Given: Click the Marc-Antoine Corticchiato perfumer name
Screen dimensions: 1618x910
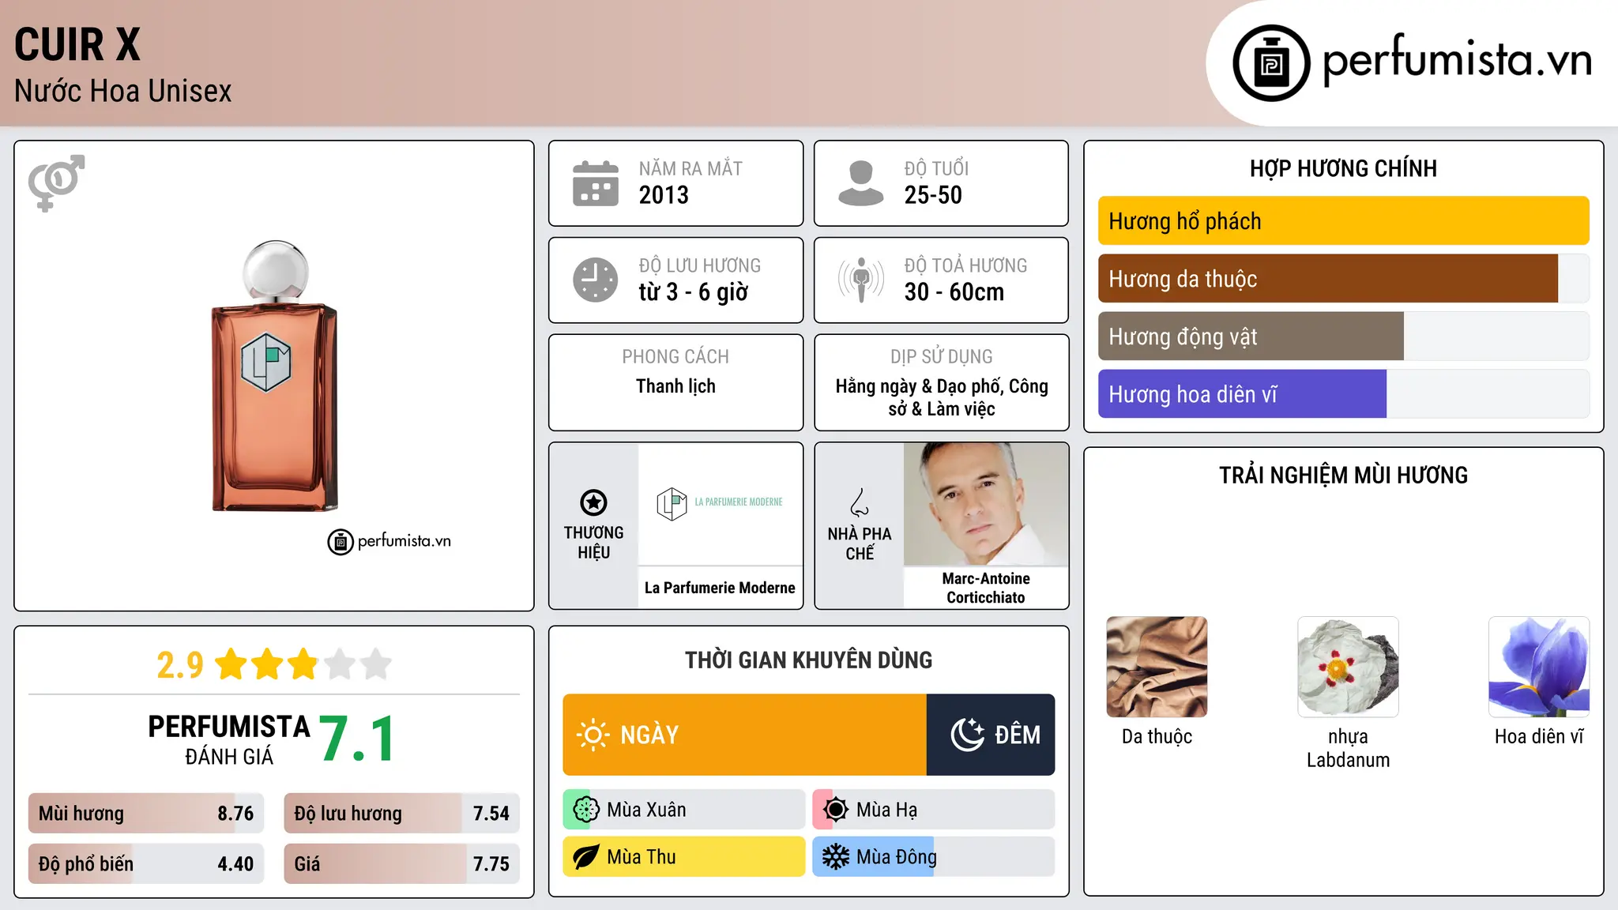Looking at the screenshot, I should click(986, 588).
